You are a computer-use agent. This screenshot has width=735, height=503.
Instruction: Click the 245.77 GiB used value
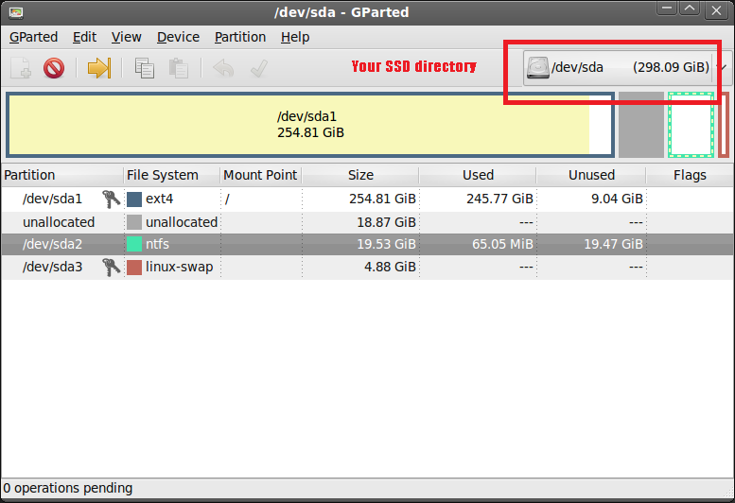[499, 199]
